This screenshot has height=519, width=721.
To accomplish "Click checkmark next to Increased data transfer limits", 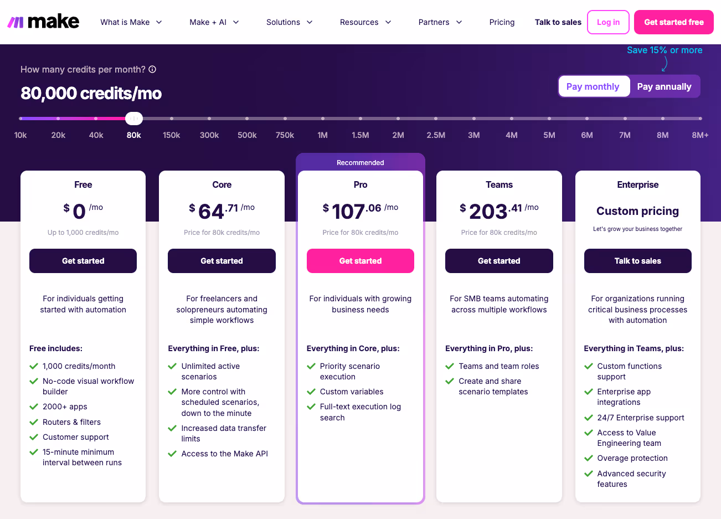I will (x=172, y=428).
